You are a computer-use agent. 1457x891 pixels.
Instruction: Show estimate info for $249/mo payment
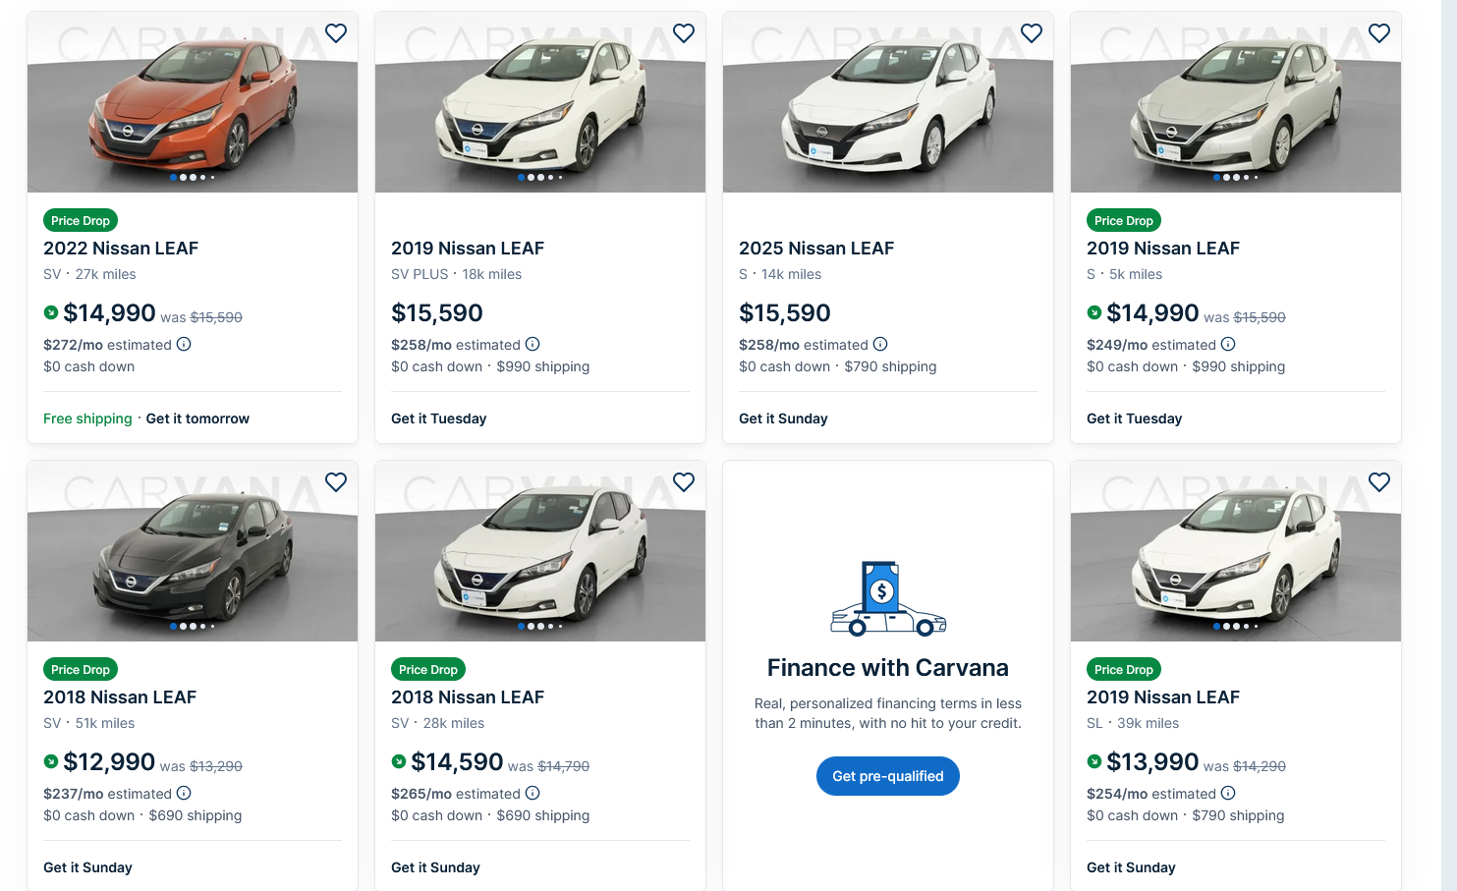[x=1228, y=345]
